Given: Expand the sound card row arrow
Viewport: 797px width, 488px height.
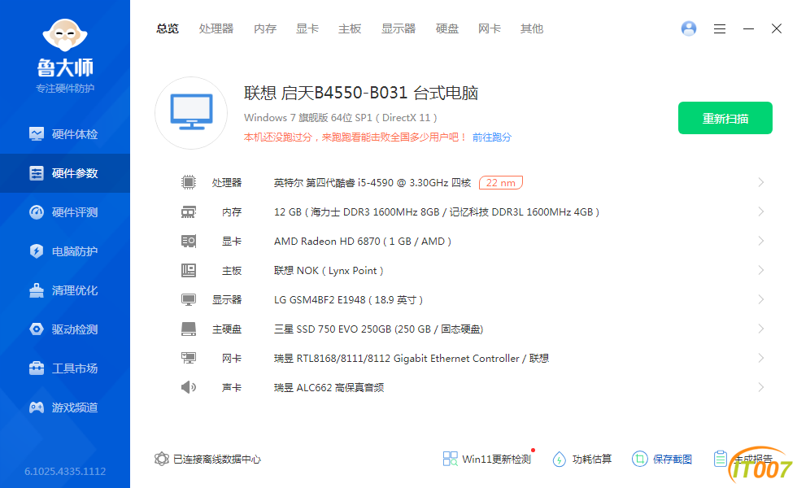Looking at the screenshot, I should (760, 387).
